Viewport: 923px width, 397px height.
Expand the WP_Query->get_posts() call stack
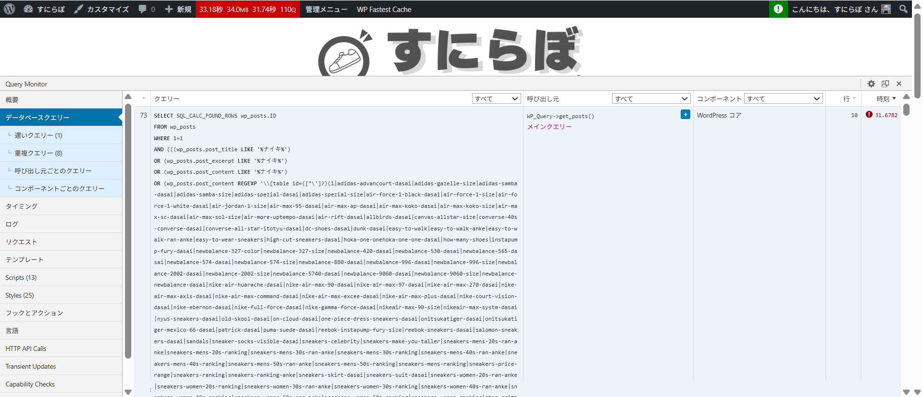tap(686, 114)
